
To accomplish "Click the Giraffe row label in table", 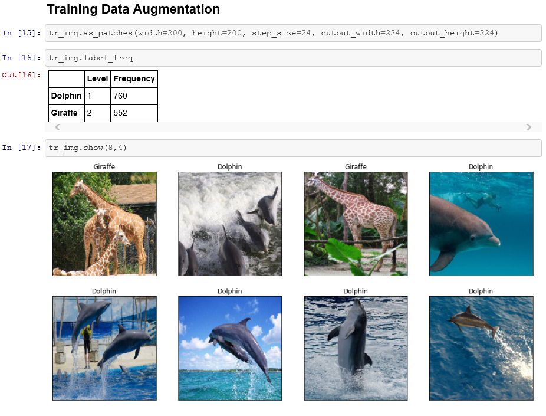I will (x=67, y=113).
